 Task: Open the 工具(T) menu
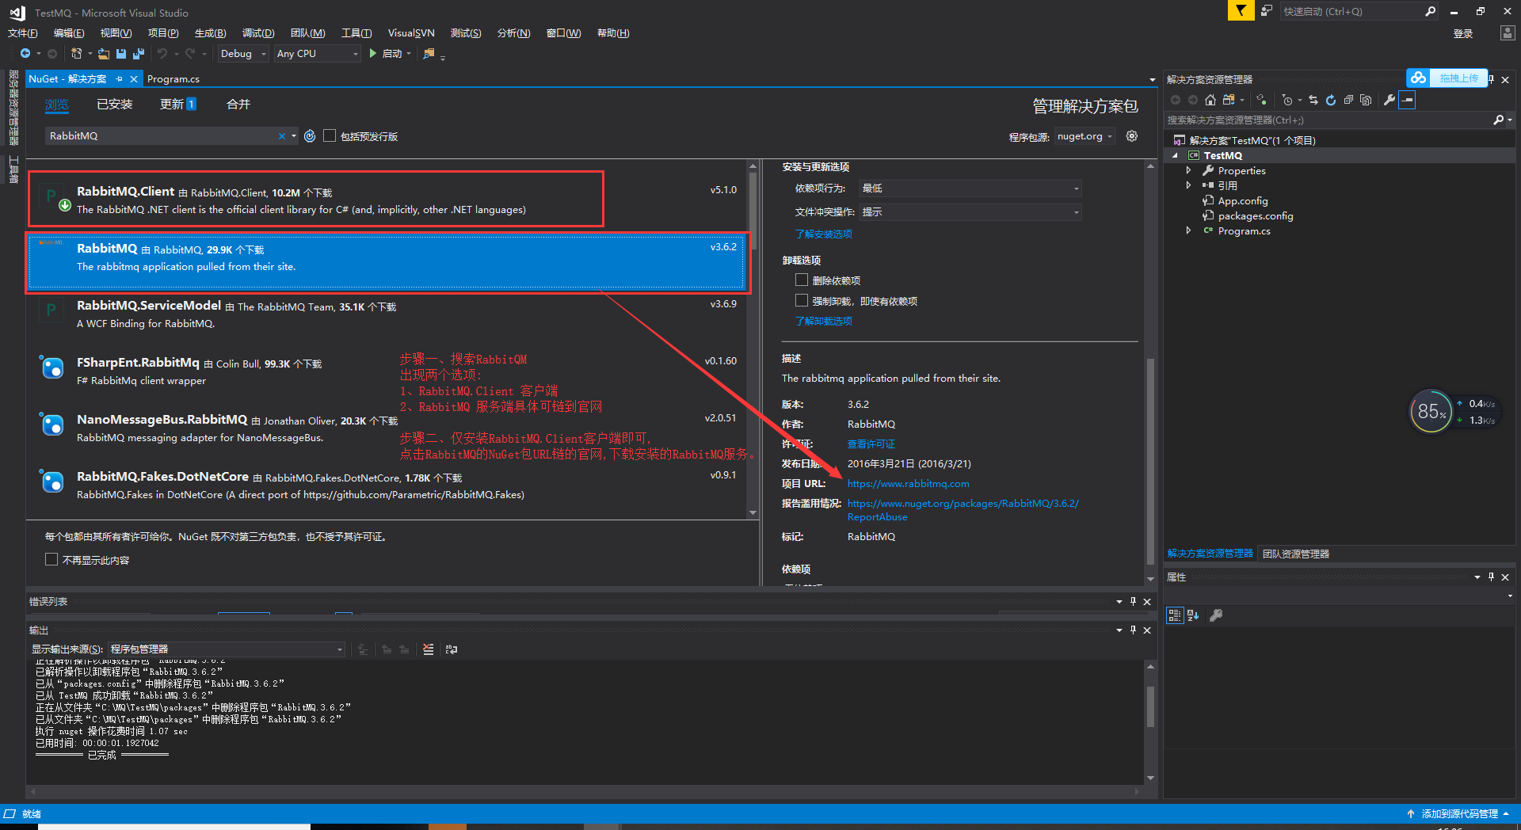coord(356,33)
